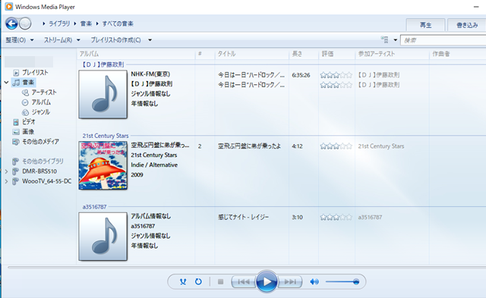Select the NHK-FM(東京) album art thumbnail
The height and width of the screenshot is (298, 486).
coord(103,94)
